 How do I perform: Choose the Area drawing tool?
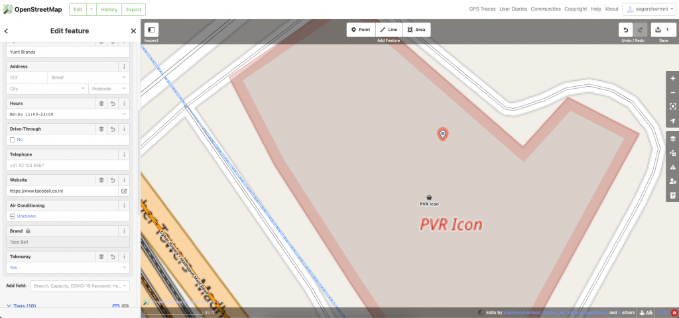click(x=416, y=30)
